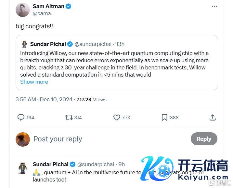Open Sundar Pichai's reply avatar

pos(23,168)
